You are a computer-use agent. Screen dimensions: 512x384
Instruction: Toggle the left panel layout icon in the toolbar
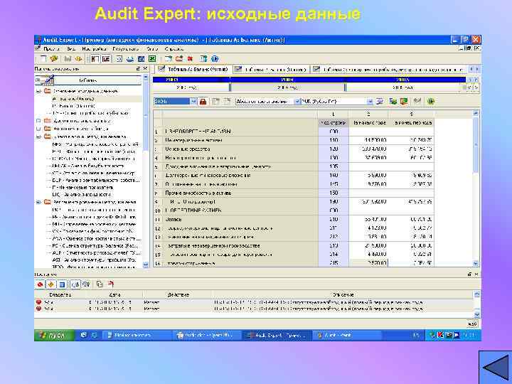pos(95,59)
